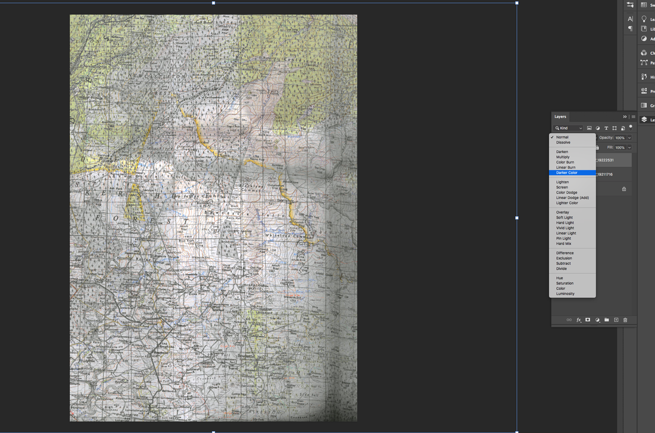Click the link layers icon

click(569, 320)
